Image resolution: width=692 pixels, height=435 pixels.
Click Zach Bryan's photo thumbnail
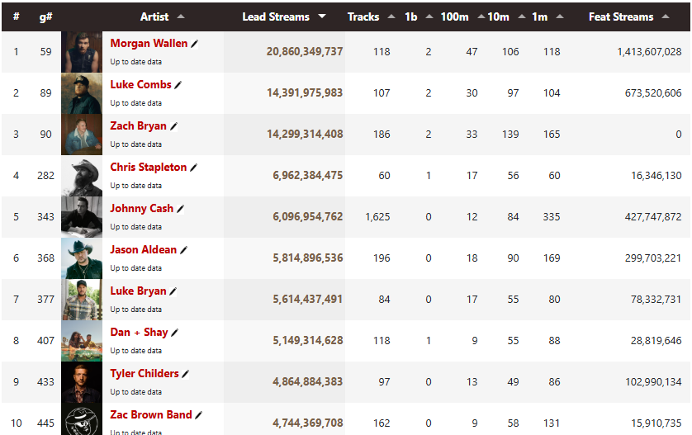[82, 134]
